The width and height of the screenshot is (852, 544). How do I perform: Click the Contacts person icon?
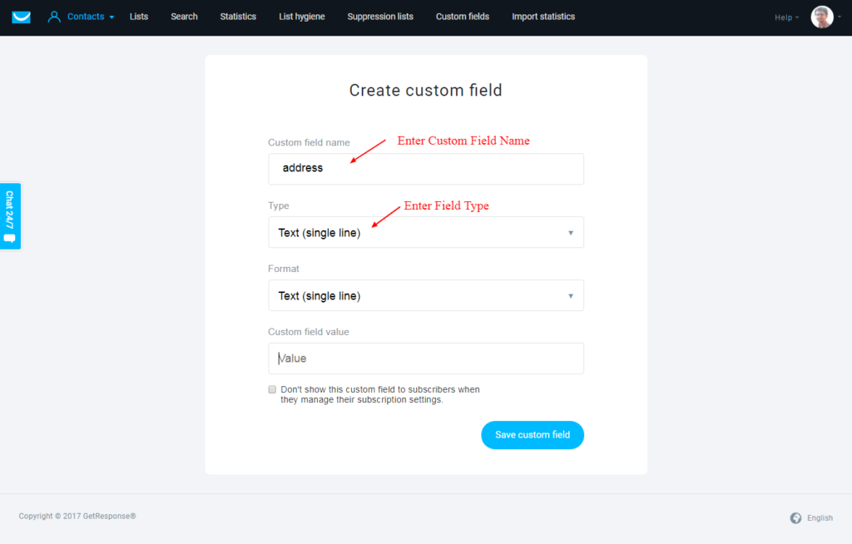pyautogui.click(x=54, y=17)
